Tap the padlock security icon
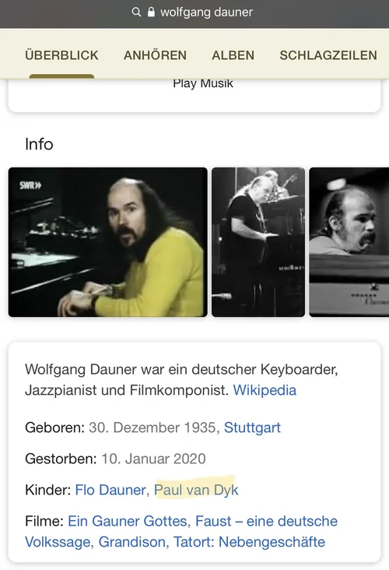 tap(151, 12)
